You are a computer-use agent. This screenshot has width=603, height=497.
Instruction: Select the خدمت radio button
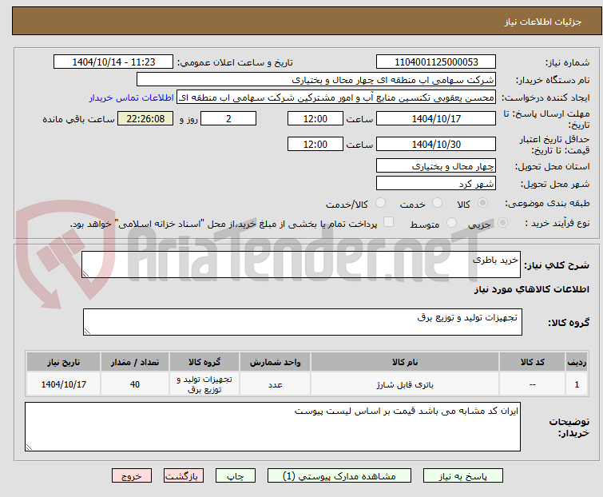pos(437,203)
